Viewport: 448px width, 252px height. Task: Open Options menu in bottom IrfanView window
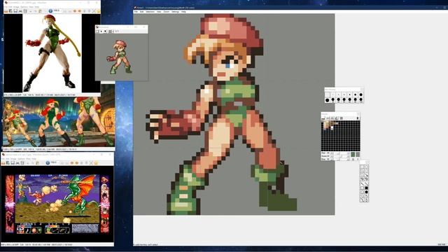[21, 159]
